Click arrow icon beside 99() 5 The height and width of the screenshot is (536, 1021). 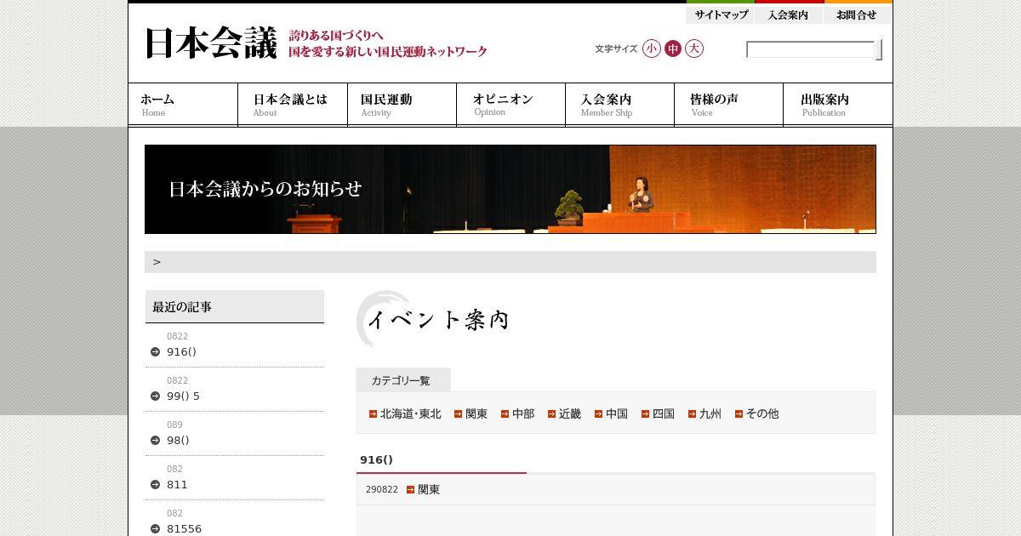[x=155, y=396]
